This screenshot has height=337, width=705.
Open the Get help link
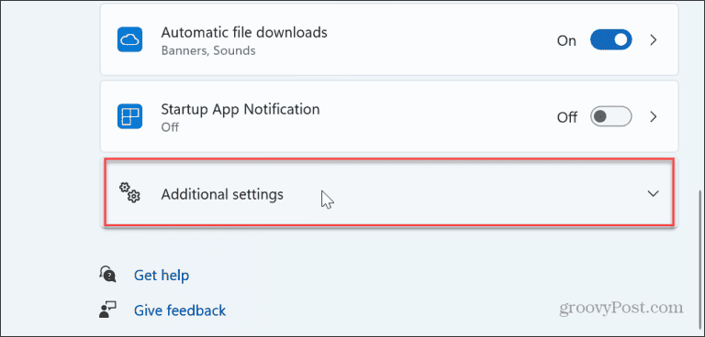click(162, 275)
